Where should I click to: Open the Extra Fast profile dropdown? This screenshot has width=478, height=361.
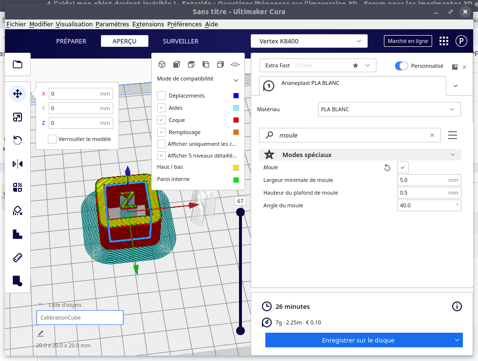click(368, 65)
